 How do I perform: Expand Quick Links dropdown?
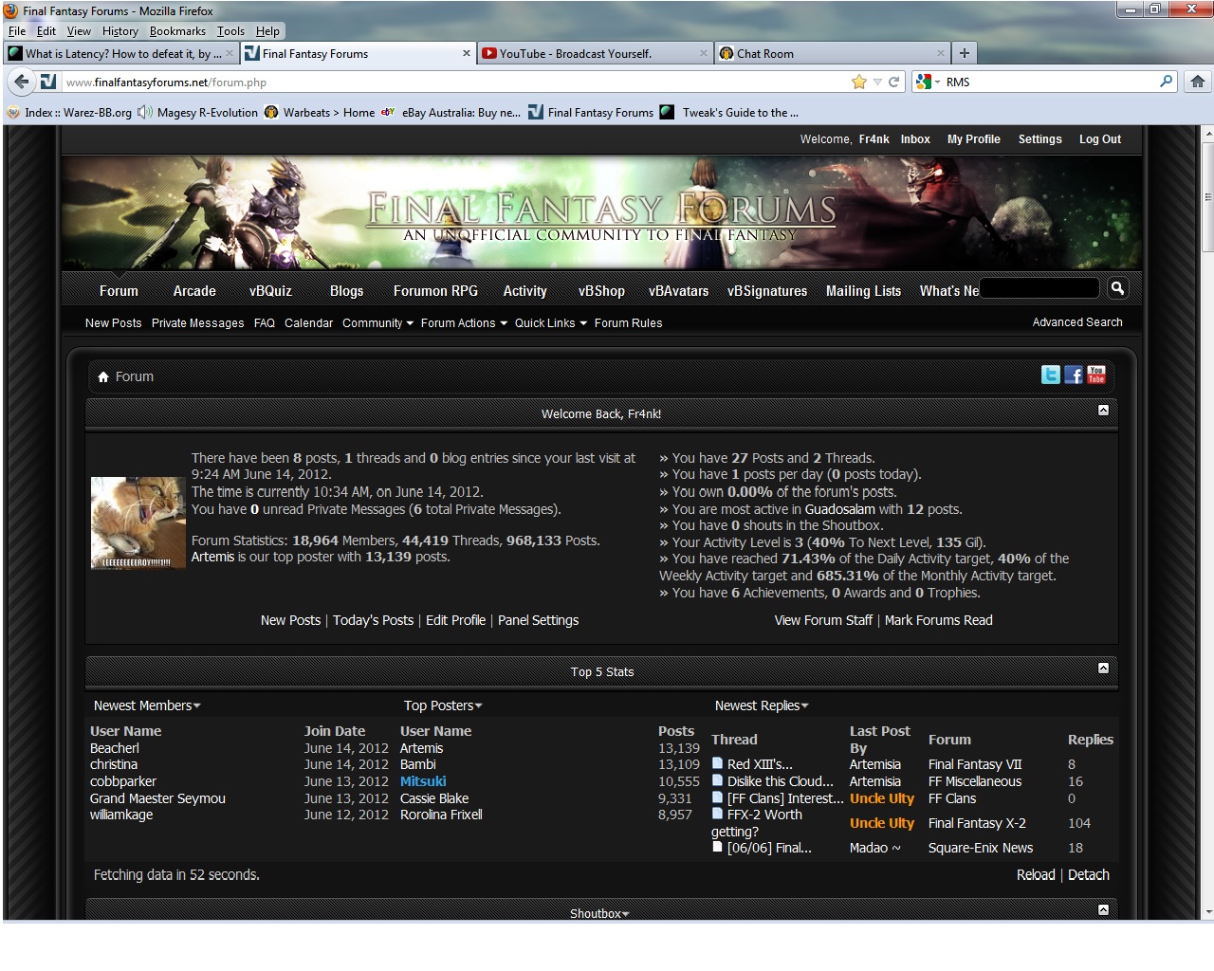pos(551,323)
